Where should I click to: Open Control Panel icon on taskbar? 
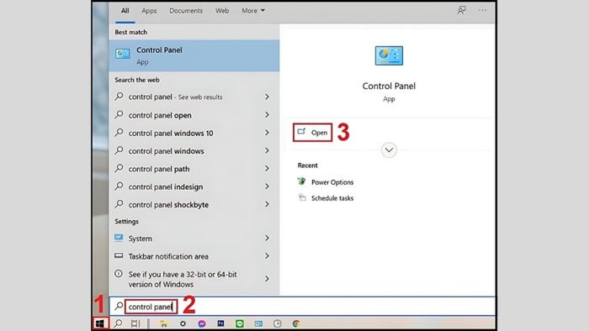(x=258, y=323)
